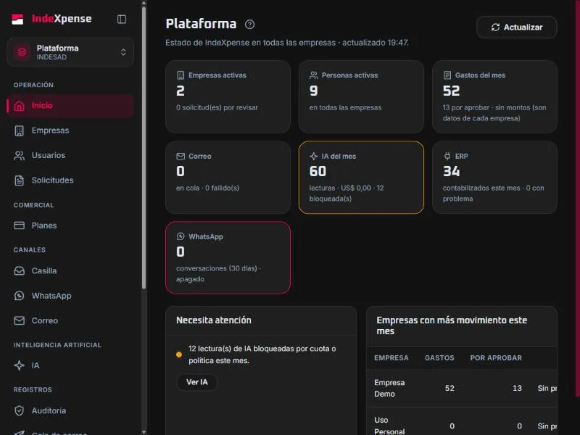Click the Actualizar refresh button
The width and height of the screenshot is (580, 435).
[x=517, y=28]
